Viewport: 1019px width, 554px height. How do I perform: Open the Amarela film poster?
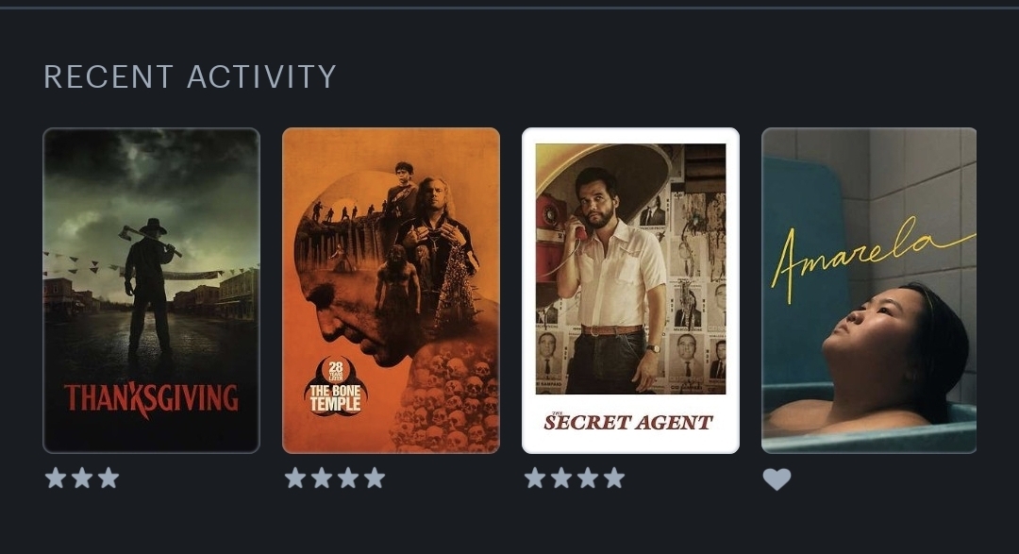[x=869, y=291]
